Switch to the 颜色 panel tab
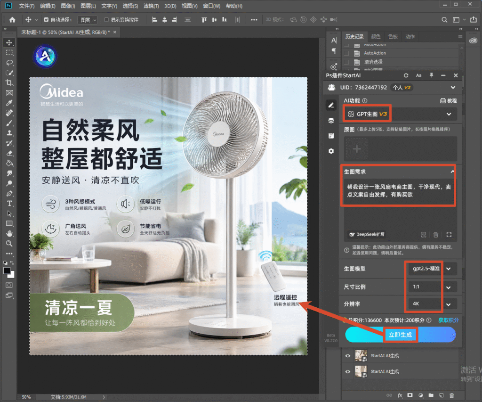Screen dimensions: 482x402 pos(376,37)
